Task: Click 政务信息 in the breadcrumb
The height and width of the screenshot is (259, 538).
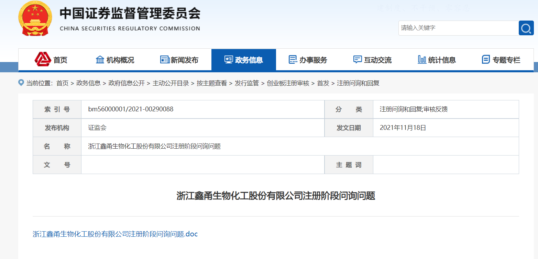Action: pyautogui.click(x=88, y=83)
